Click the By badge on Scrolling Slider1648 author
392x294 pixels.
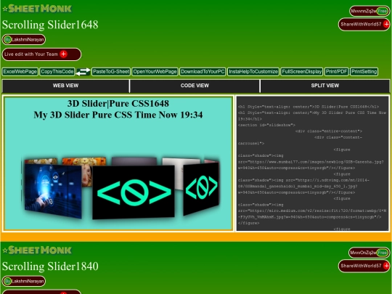tap(7, 39)
